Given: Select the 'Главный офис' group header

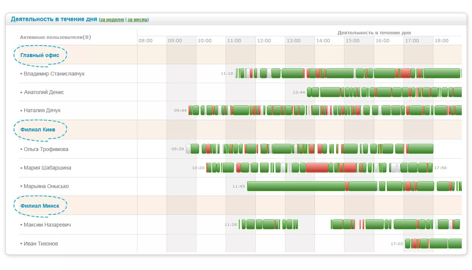Looking at the screenshot, I should (x=40, y=55).
